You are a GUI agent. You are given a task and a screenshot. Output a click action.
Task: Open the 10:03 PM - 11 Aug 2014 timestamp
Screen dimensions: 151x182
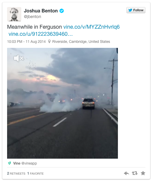[x=26, y=42]
